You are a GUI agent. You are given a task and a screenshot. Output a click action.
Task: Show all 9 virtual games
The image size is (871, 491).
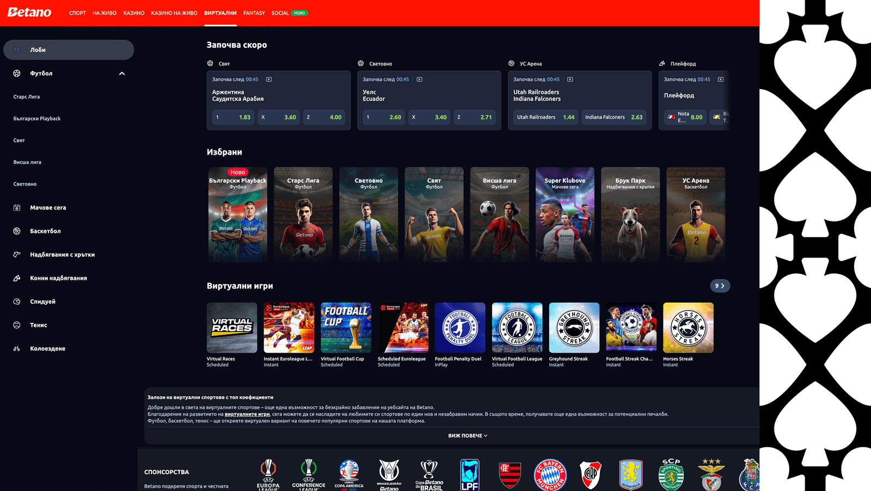click(720, 286)
